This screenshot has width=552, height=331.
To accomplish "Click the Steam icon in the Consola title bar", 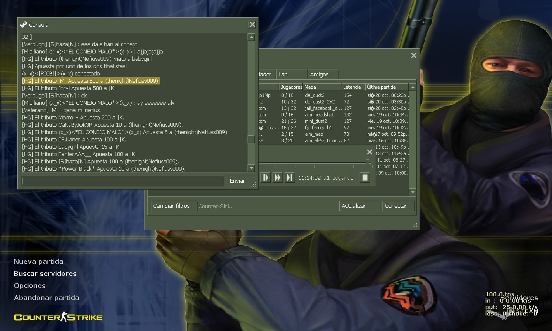I will click(24, 25).
